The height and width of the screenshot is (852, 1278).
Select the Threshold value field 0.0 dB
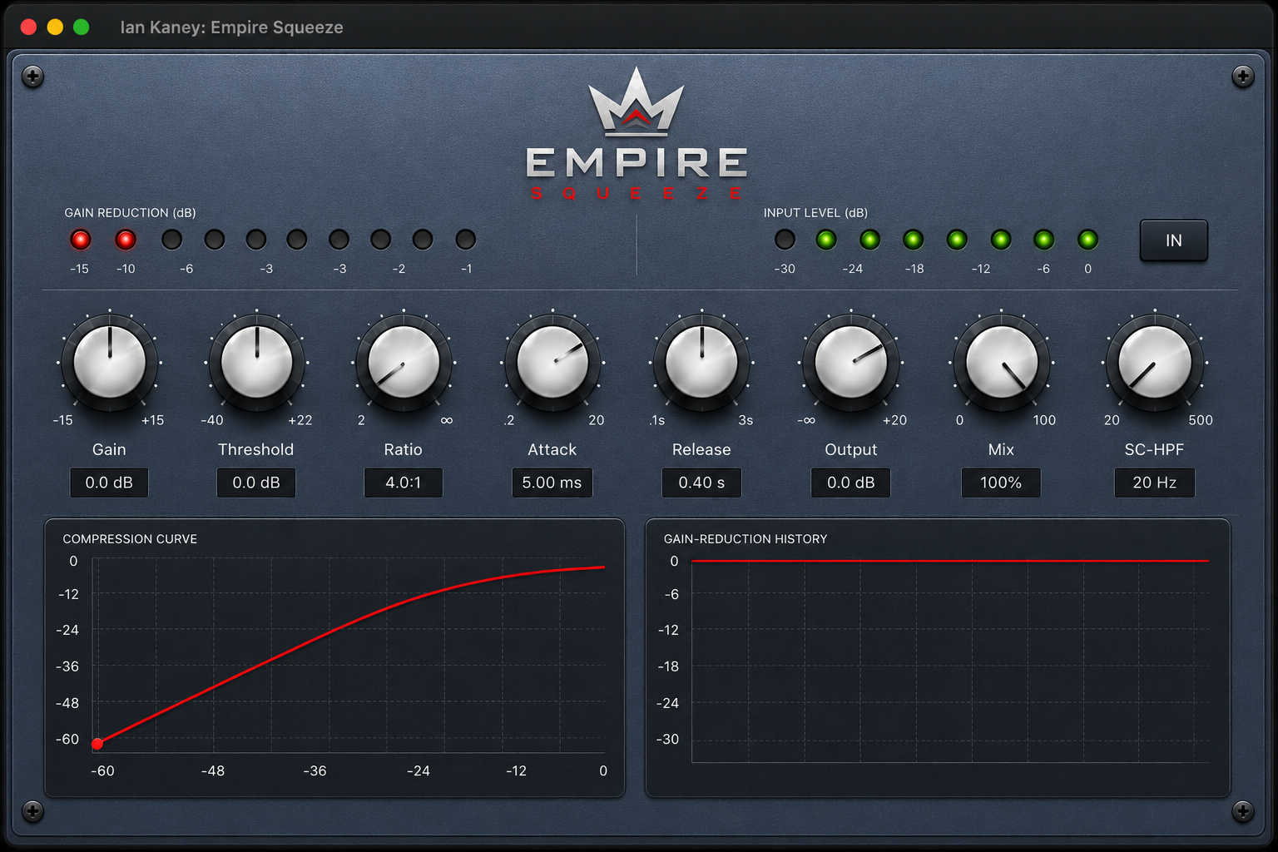(x=256, y=483)
